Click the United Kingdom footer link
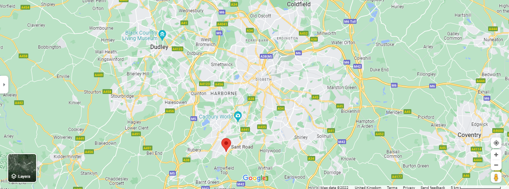Viewport: 509px width, 189px height. pyautogui.click(x=368, y=187)
